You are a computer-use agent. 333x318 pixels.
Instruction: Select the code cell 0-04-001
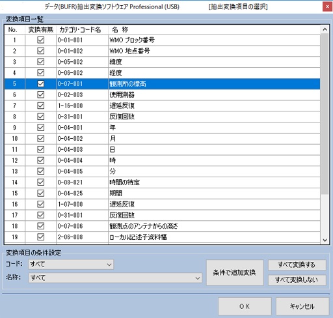82,128
